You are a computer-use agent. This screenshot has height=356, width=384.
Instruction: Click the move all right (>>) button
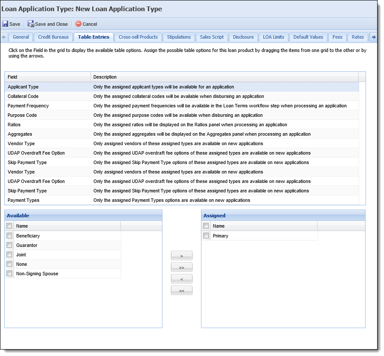[x=181, y=267]
